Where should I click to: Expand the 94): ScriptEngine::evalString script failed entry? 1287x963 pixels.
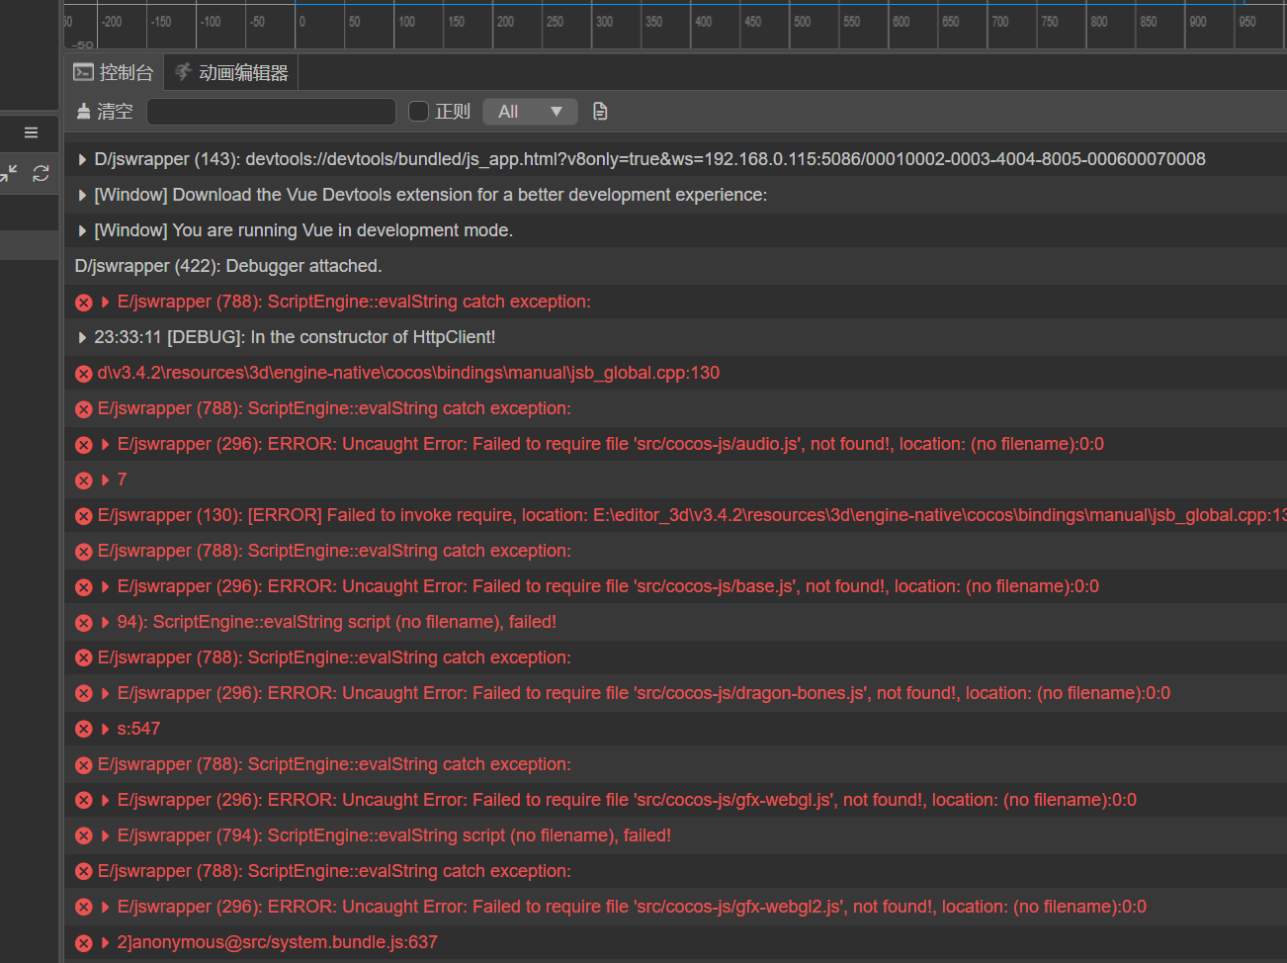(105, 622)
